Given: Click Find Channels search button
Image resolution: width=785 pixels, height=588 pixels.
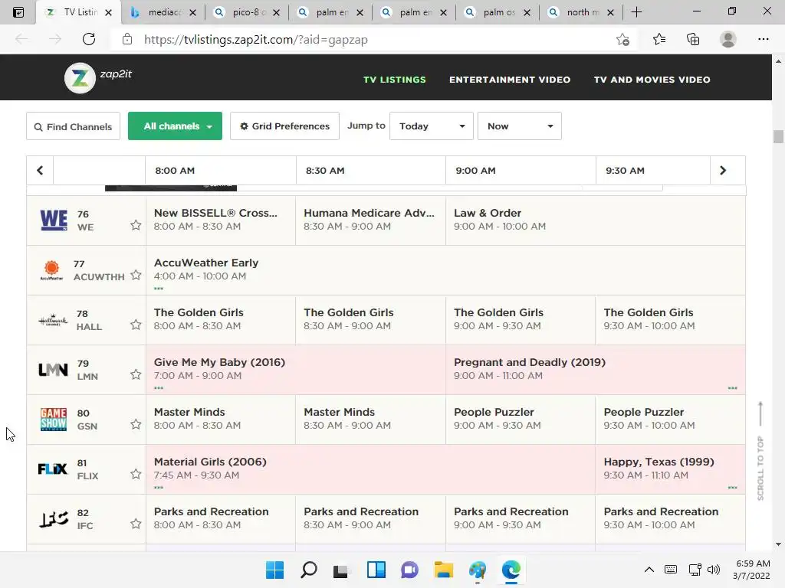Looking at the screenshot, I should tap(73, 126).
